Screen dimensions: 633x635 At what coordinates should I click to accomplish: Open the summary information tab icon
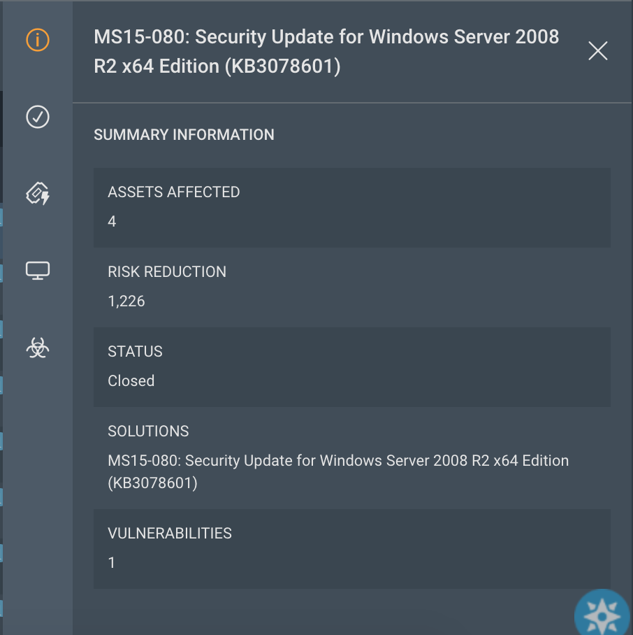pos(38,40)
